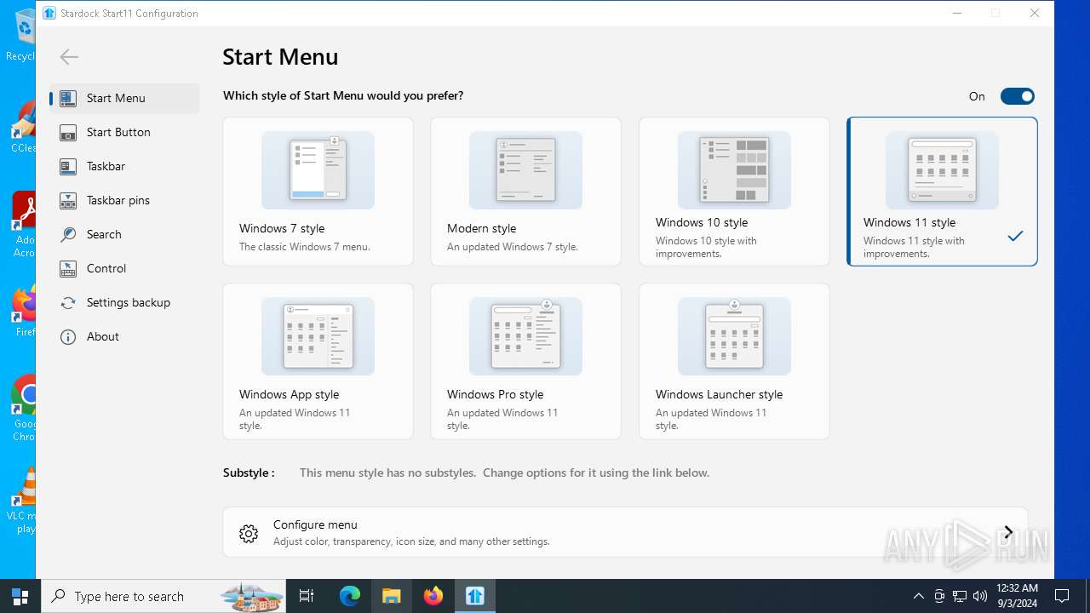Open Task View on the taskbar
This screenshot has width=1090, height=613.
click(x=307, y=596)
